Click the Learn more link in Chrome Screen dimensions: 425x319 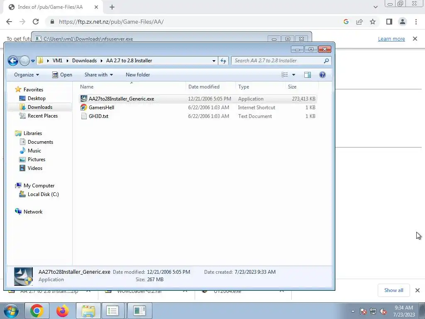point(391,39)
